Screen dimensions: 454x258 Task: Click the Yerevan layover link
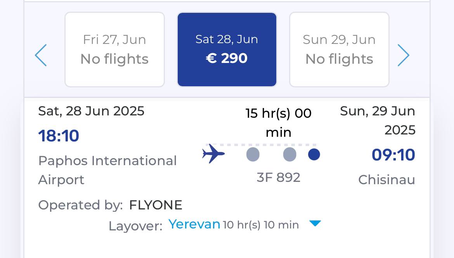[x=194, y=224]
